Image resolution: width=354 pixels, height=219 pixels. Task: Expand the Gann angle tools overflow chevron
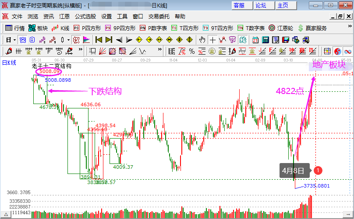[x=160, y=49]
